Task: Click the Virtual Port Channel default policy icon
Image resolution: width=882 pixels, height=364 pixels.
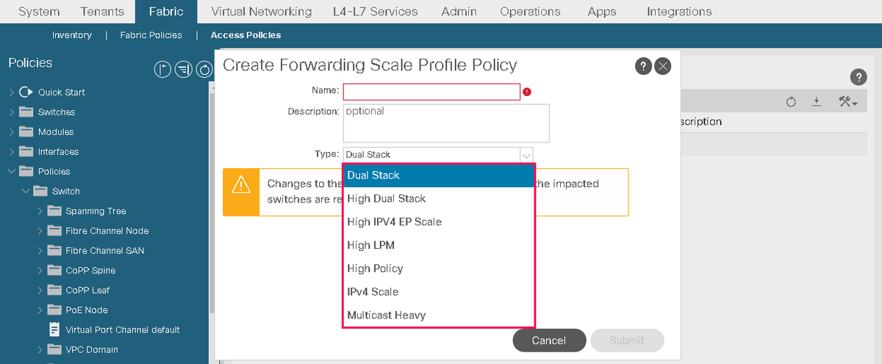Action: coord(54,330)
